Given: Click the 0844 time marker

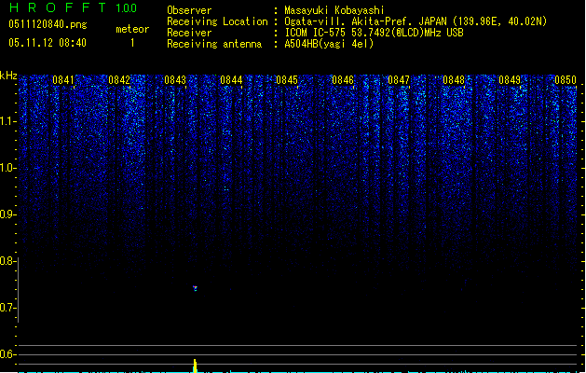Looking at the screenshot, I should (231, 80).
